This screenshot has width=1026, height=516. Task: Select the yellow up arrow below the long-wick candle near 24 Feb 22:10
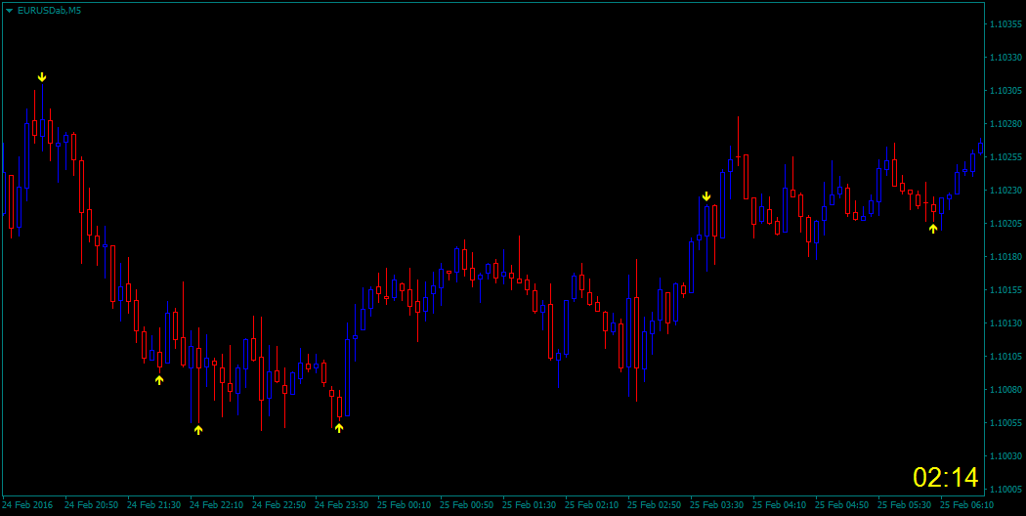198,430
